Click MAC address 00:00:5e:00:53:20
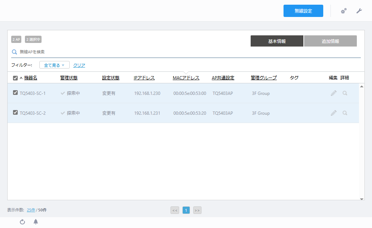The width and height of the screenshot is (372, 228). coord(190,113)
